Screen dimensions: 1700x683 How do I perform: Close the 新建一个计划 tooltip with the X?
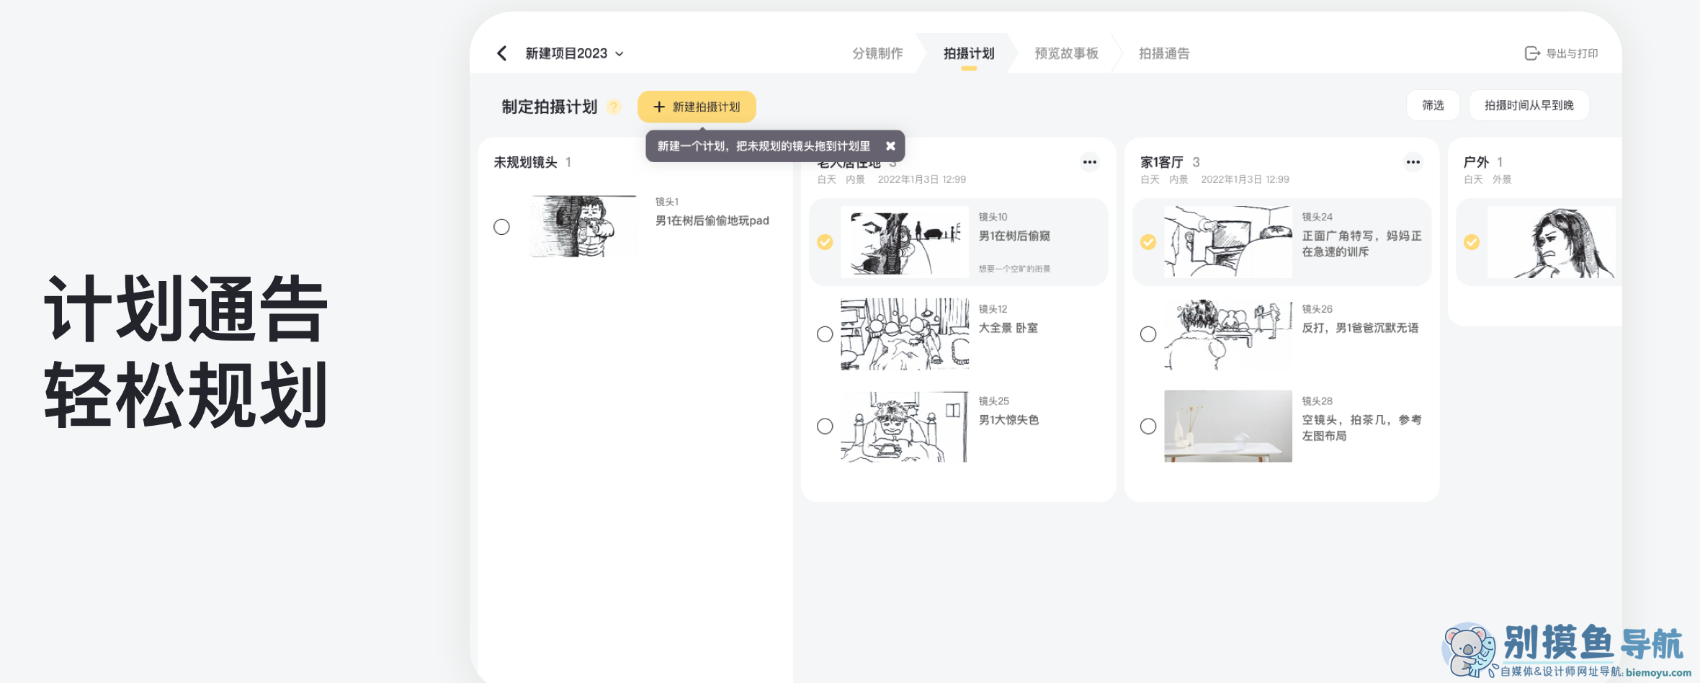tap(891, 146)
